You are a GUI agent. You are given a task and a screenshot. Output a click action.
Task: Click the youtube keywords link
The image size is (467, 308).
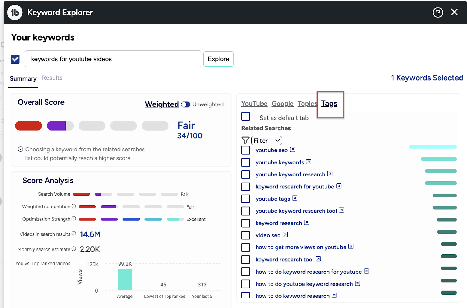[280, 162]
